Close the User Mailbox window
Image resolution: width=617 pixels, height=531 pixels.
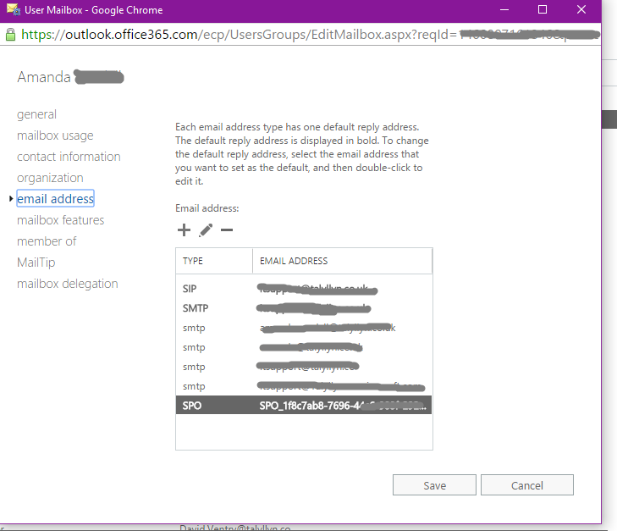click(581, 9)
